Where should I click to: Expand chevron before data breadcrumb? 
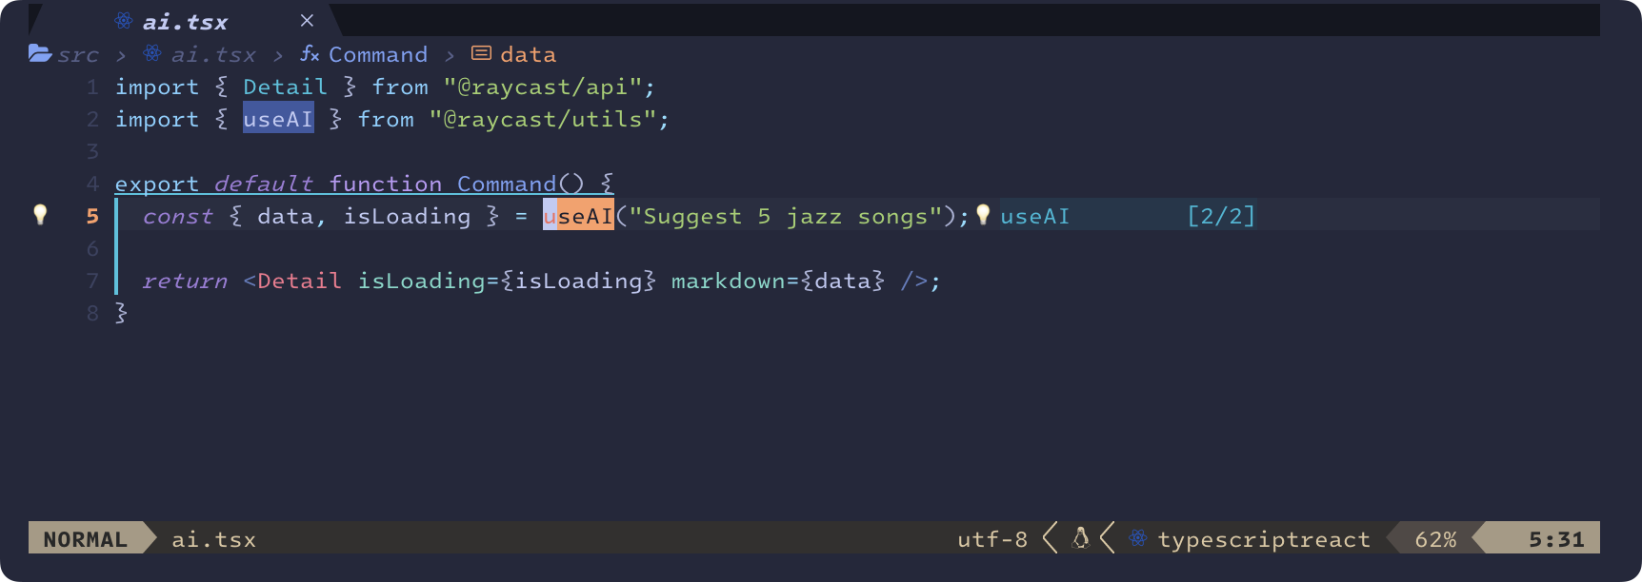450,55
